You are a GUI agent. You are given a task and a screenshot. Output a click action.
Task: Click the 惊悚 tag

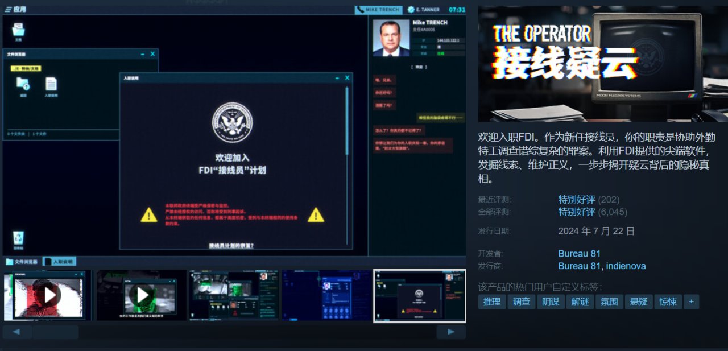[x=668, y=302]
